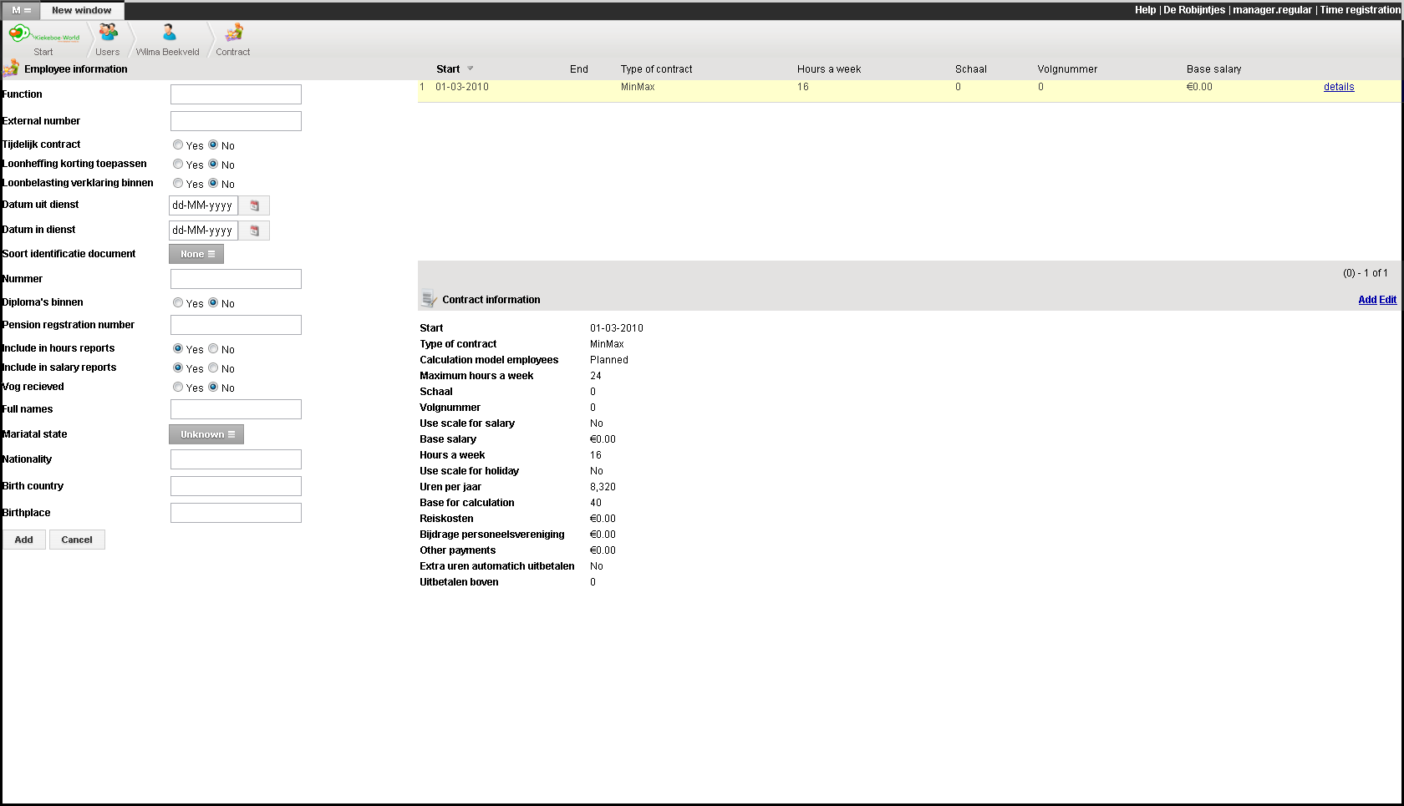The width and height of the screenshot is (1404, 806).
Task: Open calendar picker for Datum in dienst
Action: tap(254, 231)
